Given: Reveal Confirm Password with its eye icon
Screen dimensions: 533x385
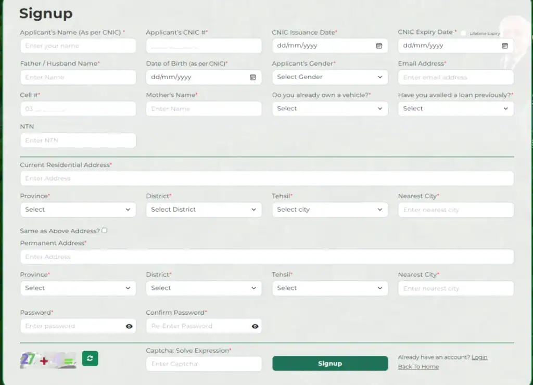Looking at the screenshot, I should click(x=255, y=326).
